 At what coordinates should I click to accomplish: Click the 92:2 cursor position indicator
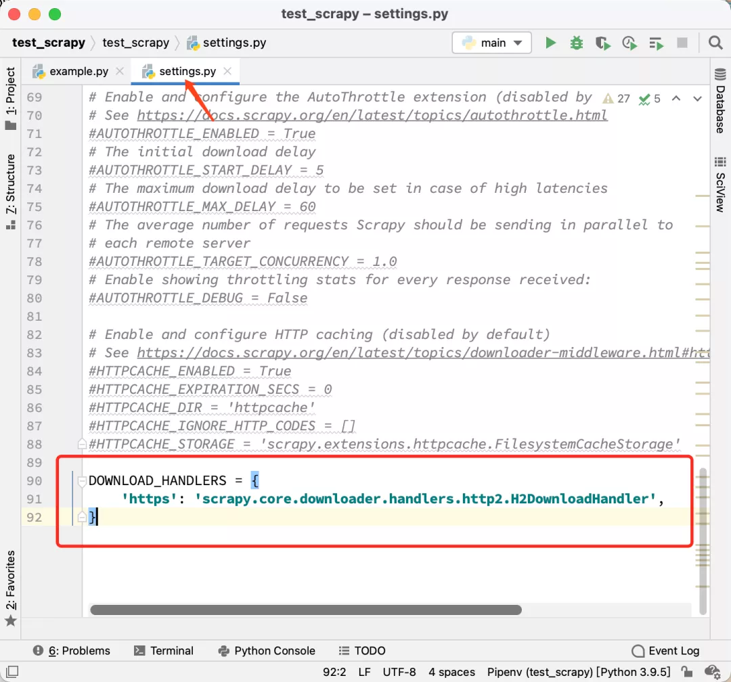[334, 672]
